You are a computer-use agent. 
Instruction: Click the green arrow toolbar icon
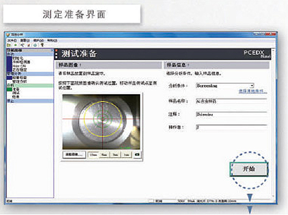[x=16, y=45]
